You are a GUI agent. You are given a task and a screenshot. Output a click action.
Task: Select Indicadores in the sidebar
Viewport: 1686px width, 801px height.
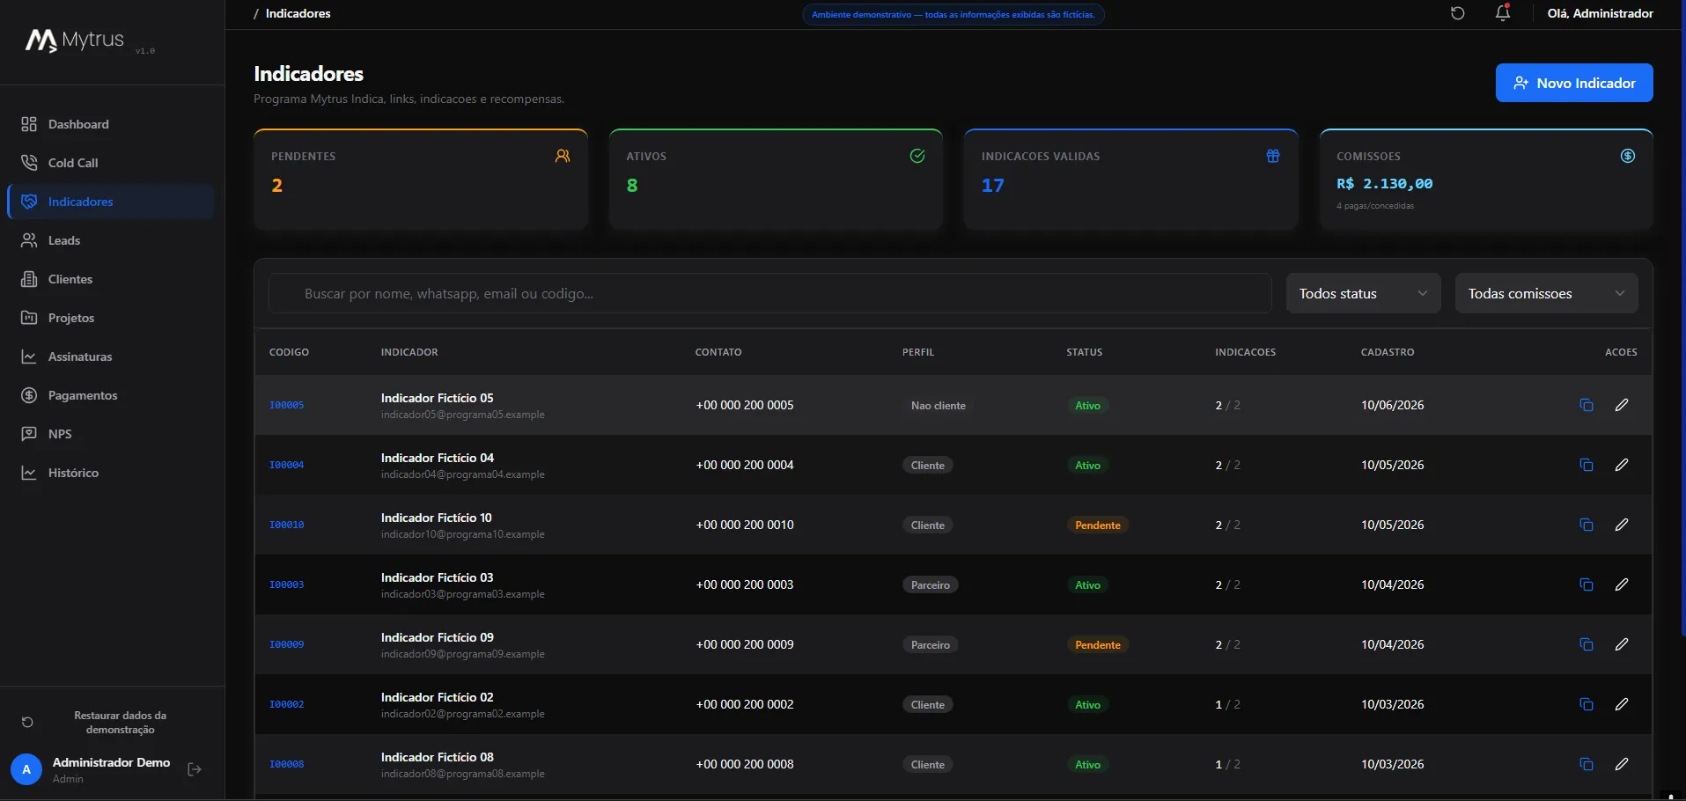coord(111,202)
